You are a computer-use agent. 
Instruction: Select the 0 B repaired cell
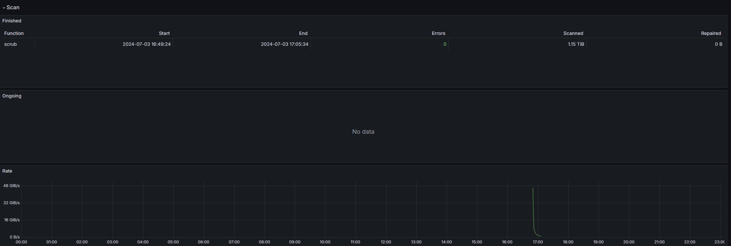[x=718, y=44]
